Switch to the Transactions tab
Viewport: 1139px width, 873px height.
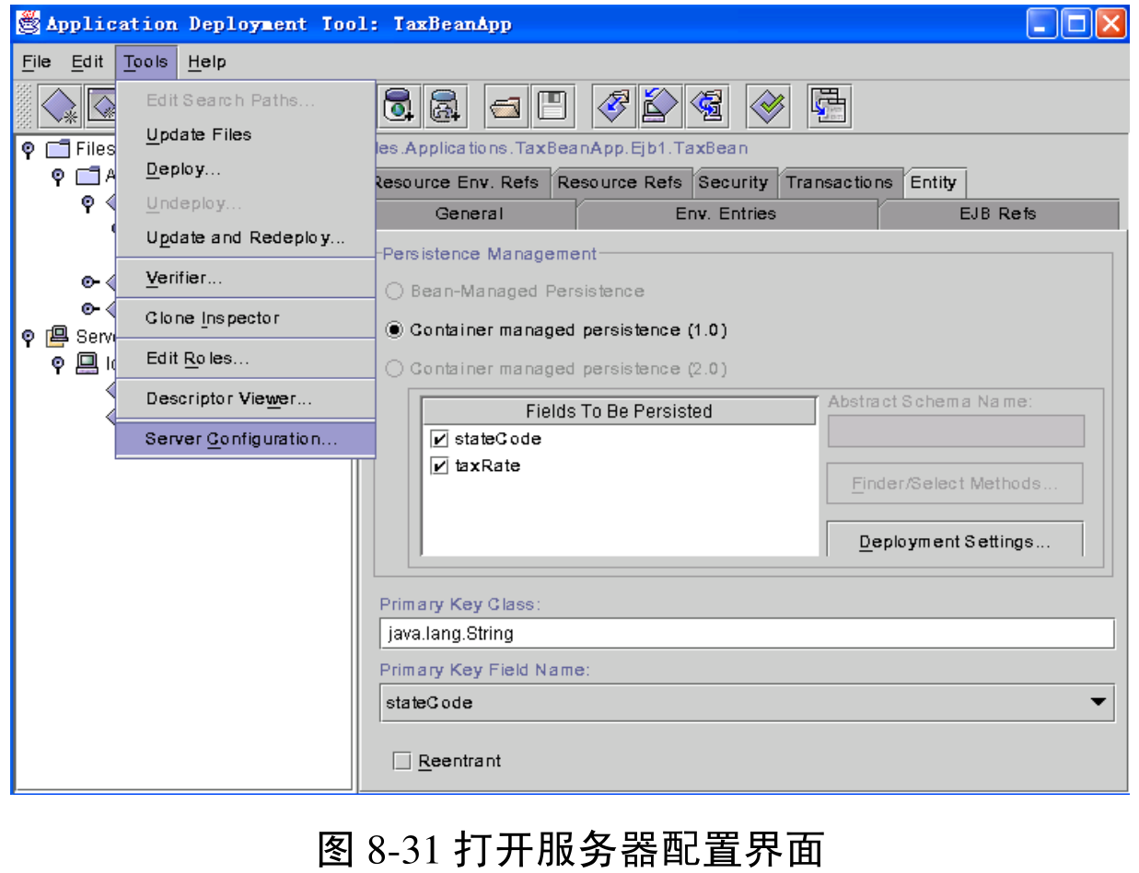[x=839, y=182]
